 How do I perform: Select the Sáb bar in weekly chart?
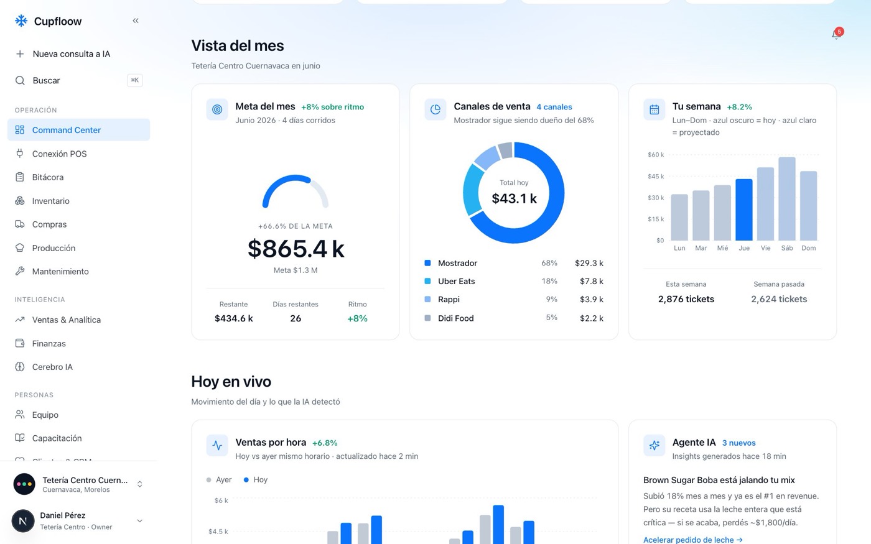point(787,199)
